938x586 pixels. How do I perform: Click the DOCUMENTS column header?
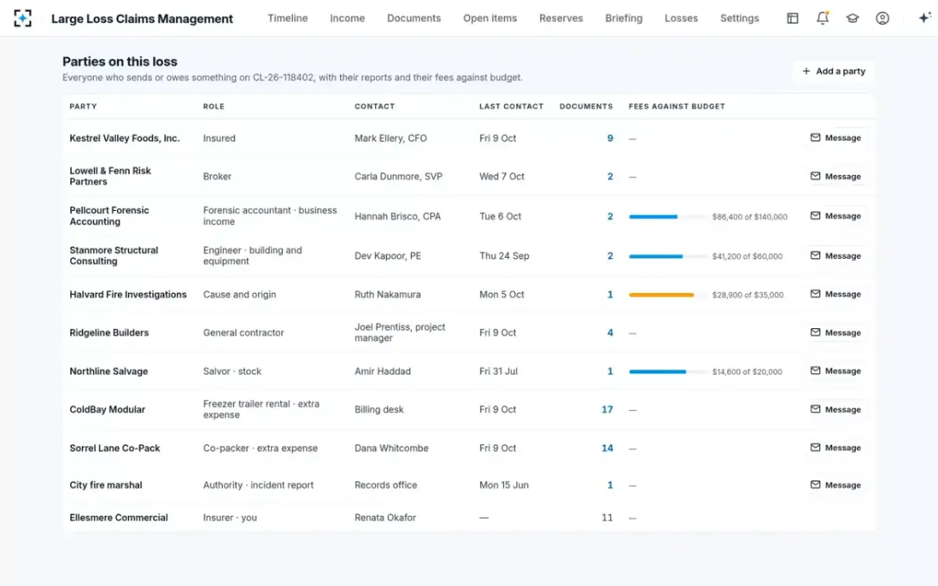pyautogui.click(x=586, y=106)
